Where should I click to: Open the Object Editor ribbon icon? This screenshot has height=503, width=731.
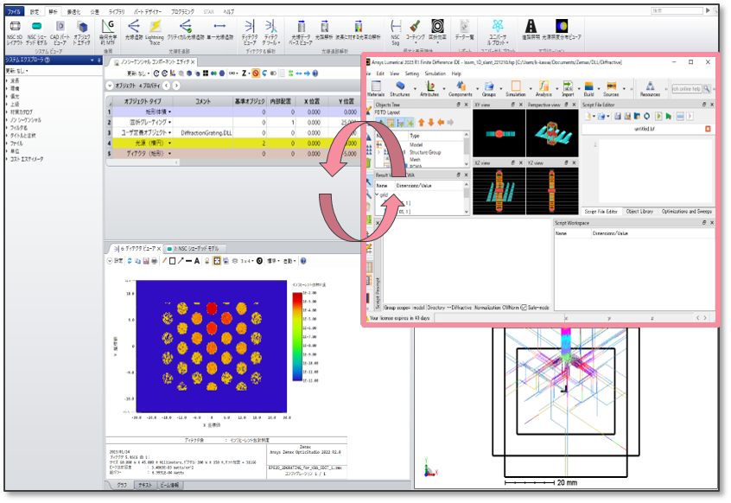point(82,32)
